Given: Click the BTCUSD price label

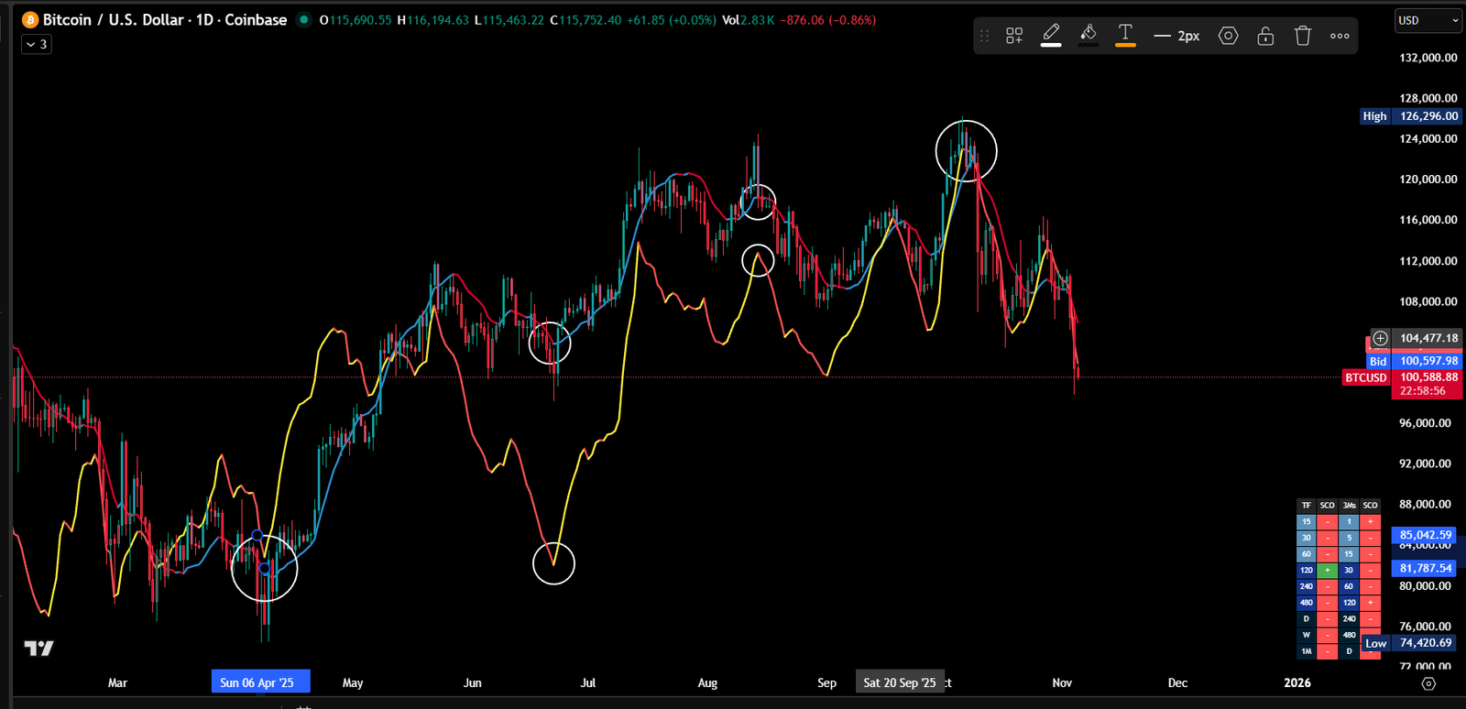Looking at the screenshot, I should [1365, 377].
